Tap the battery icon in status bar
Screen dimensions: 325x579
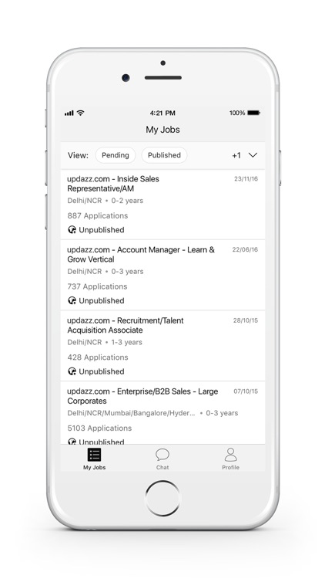coord(254,113)
